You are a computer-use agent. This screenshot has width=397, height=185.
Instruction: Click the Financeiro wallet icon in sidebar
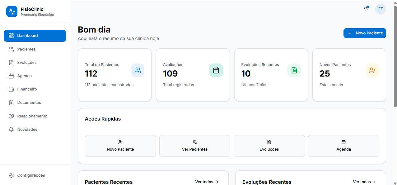(11, 89)
